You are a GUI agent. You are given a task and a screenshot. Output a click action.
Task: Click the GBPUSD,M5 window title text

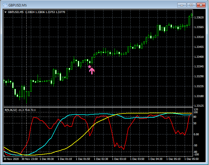pos(18,5)
